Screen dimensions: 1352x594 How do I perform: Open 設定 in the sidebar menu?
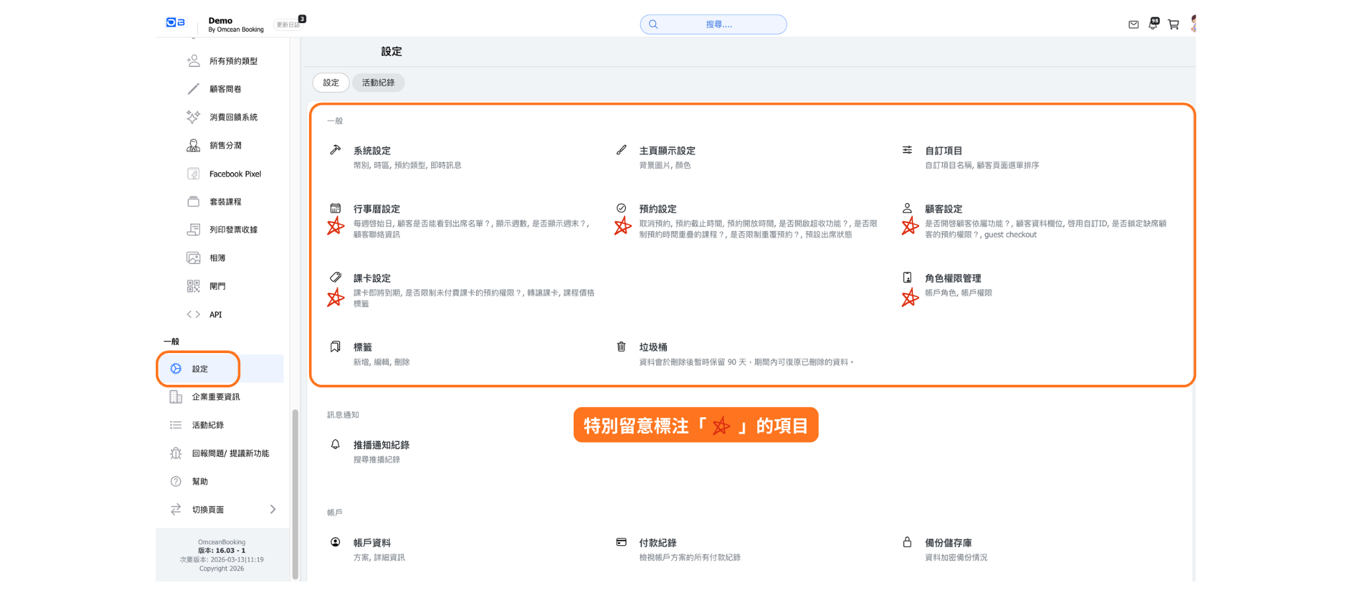coord(199,369)
